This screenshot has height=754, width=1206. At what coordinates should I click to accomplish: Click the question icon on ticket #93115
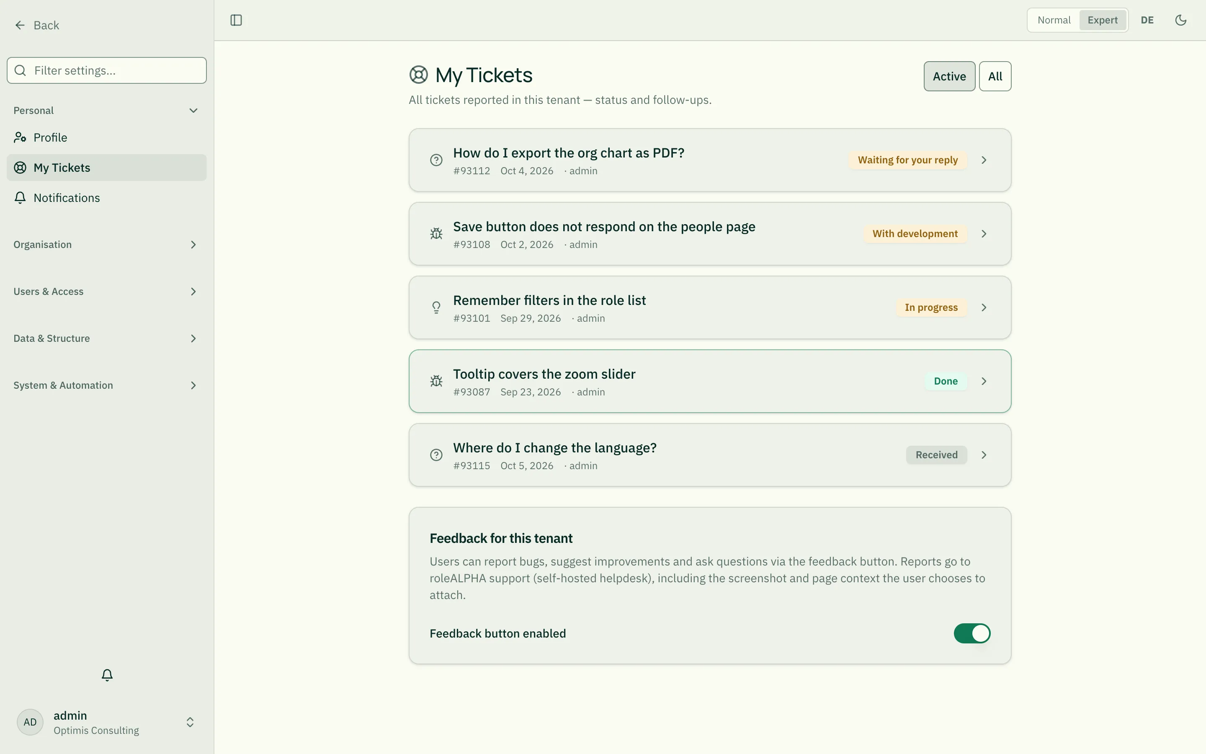point(436,455)
